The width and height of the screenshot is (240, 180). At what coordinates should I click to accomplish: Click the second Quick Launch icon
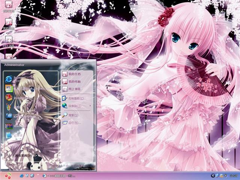[27, 175]
